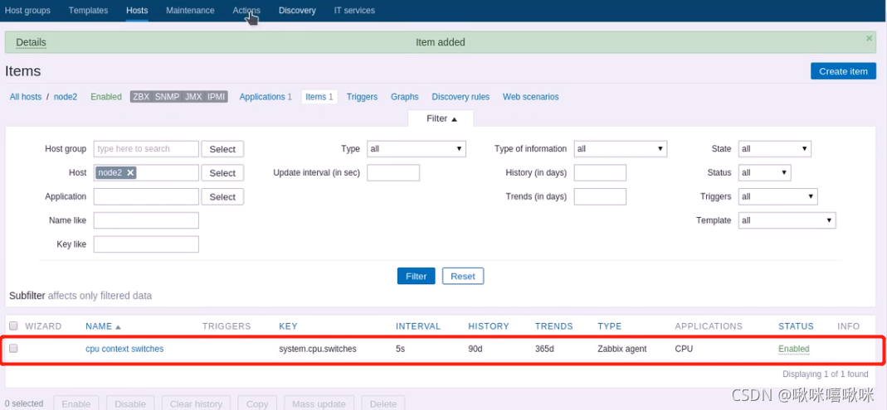The width and height of the screenshot is (887, 410).
Task: Go to Triggers tab of node2
Action: [362, 97]
